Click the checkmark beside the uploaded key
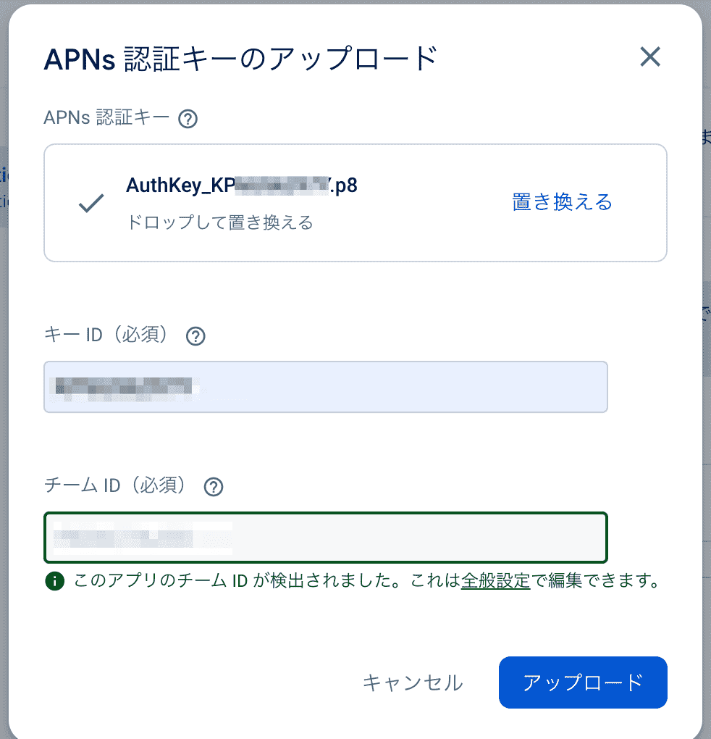The width and height of the screenshot is (711, 739). pos(90,204)
